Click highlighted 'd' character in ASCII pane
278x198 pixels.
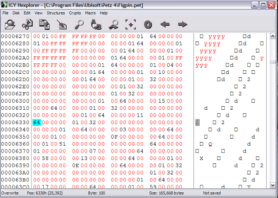[x=197, y=122]
